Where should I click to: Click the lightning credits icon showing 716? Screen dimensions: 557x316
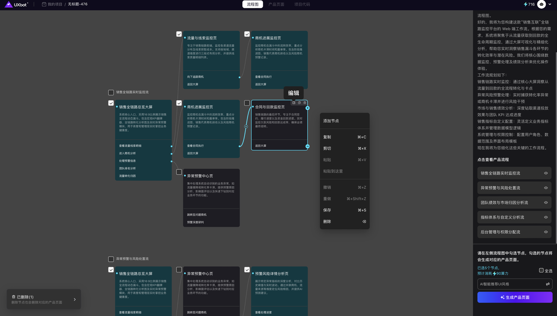click(x=526, y=4)
